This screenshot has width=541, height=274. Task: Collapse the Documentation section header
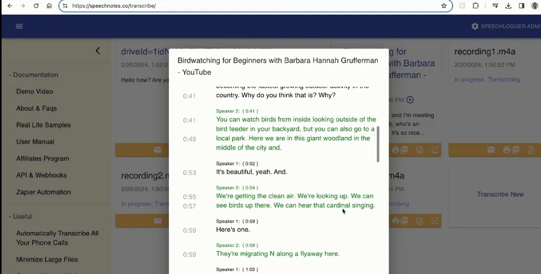pos(33,75)
